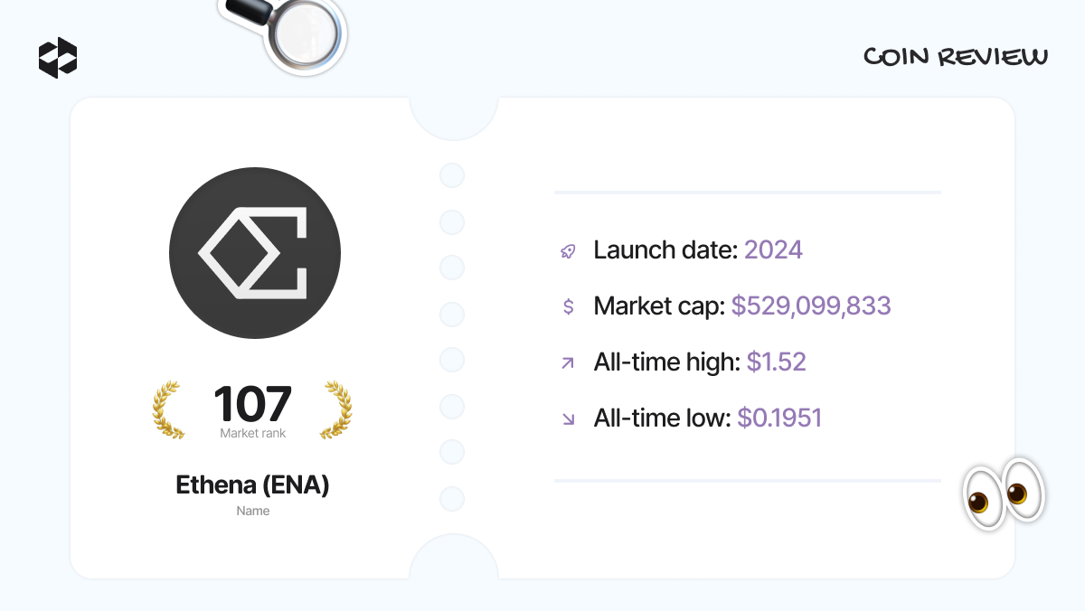Click the launch date value 2024
1085x611 pixels.
point(773,250)
